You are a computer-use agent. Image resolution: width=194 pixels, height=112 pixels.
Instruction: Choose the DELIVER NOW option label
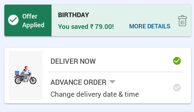point(73,61)
